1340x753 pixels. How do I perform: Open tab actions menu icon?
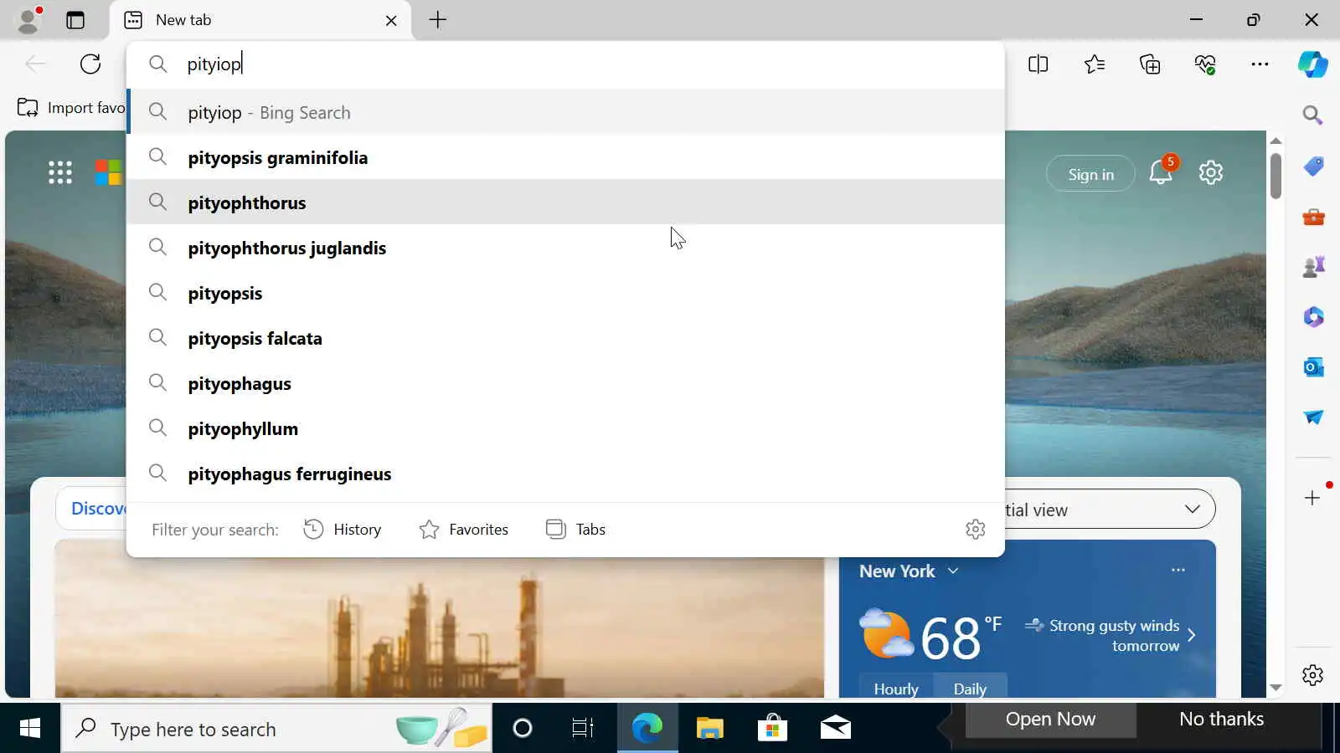point(75,20)
